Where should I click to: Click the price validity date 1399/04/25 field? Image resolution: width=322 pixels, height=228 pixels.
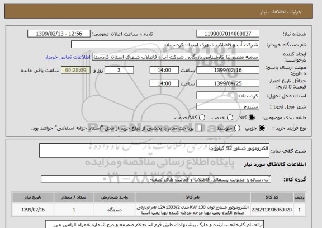coord(228,83)
